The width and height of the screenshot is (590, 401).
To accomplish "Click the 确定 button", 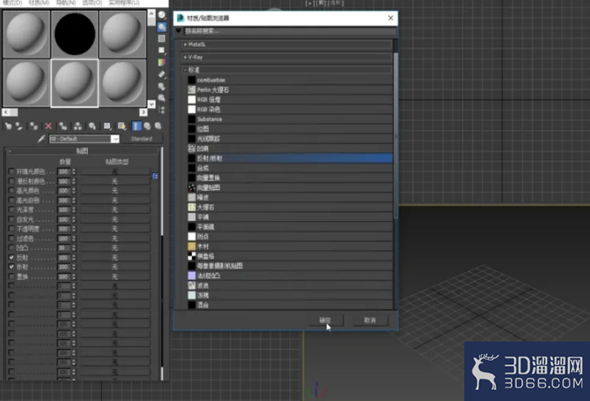I will point(325,320).
